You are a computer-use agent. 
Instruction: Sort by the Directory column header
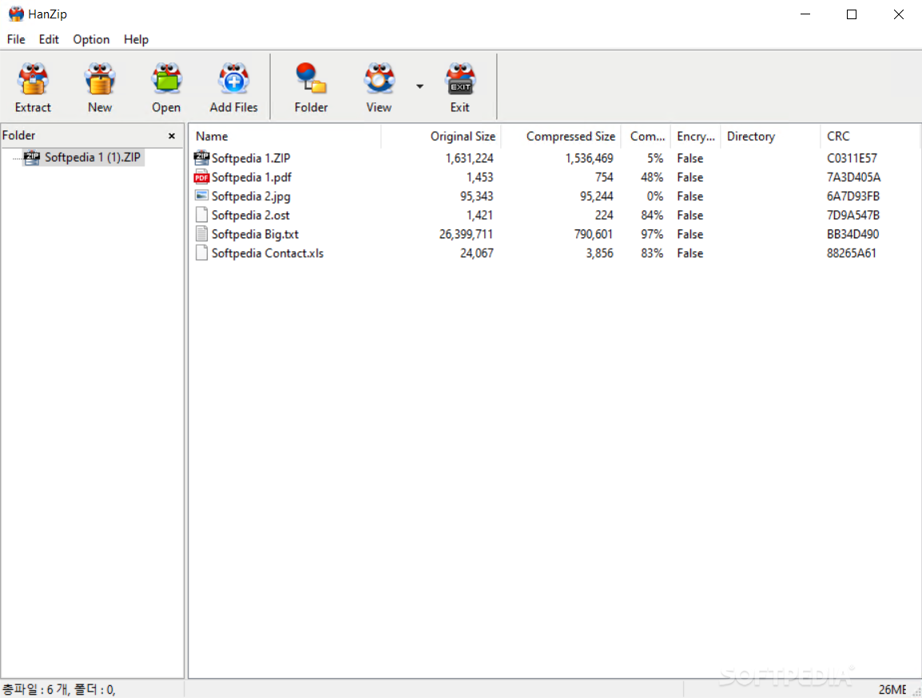769,136
